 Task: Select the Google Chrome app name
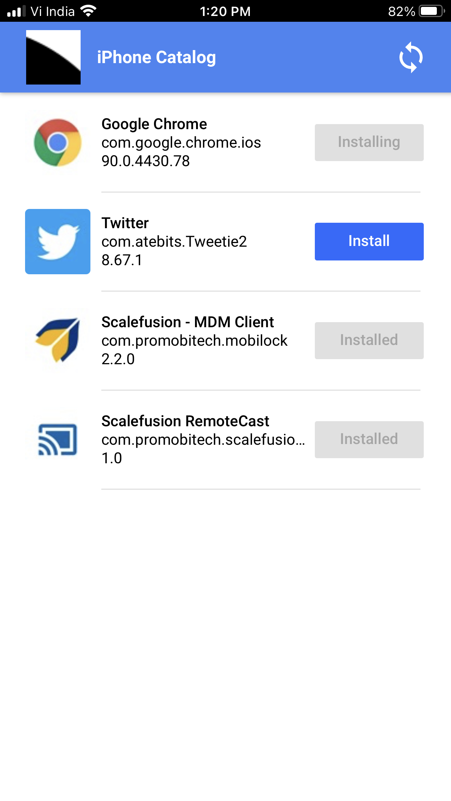[154, 124]
